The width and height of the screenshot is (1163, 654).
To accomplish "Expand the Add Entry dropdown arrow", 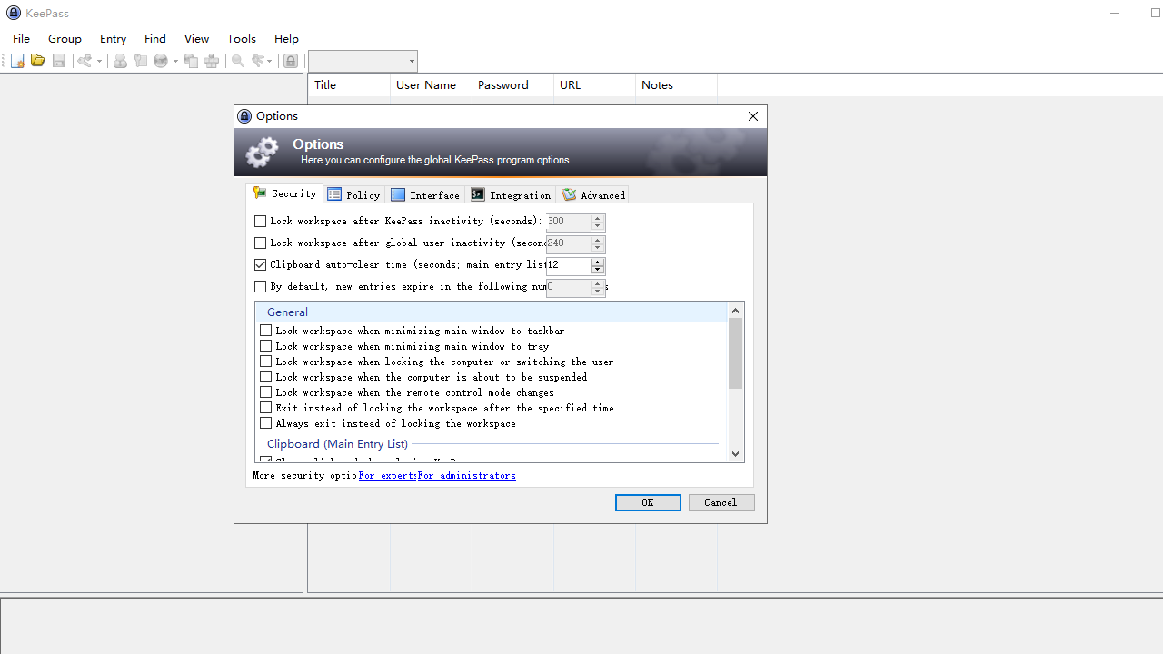I will [x=99, y=62].
